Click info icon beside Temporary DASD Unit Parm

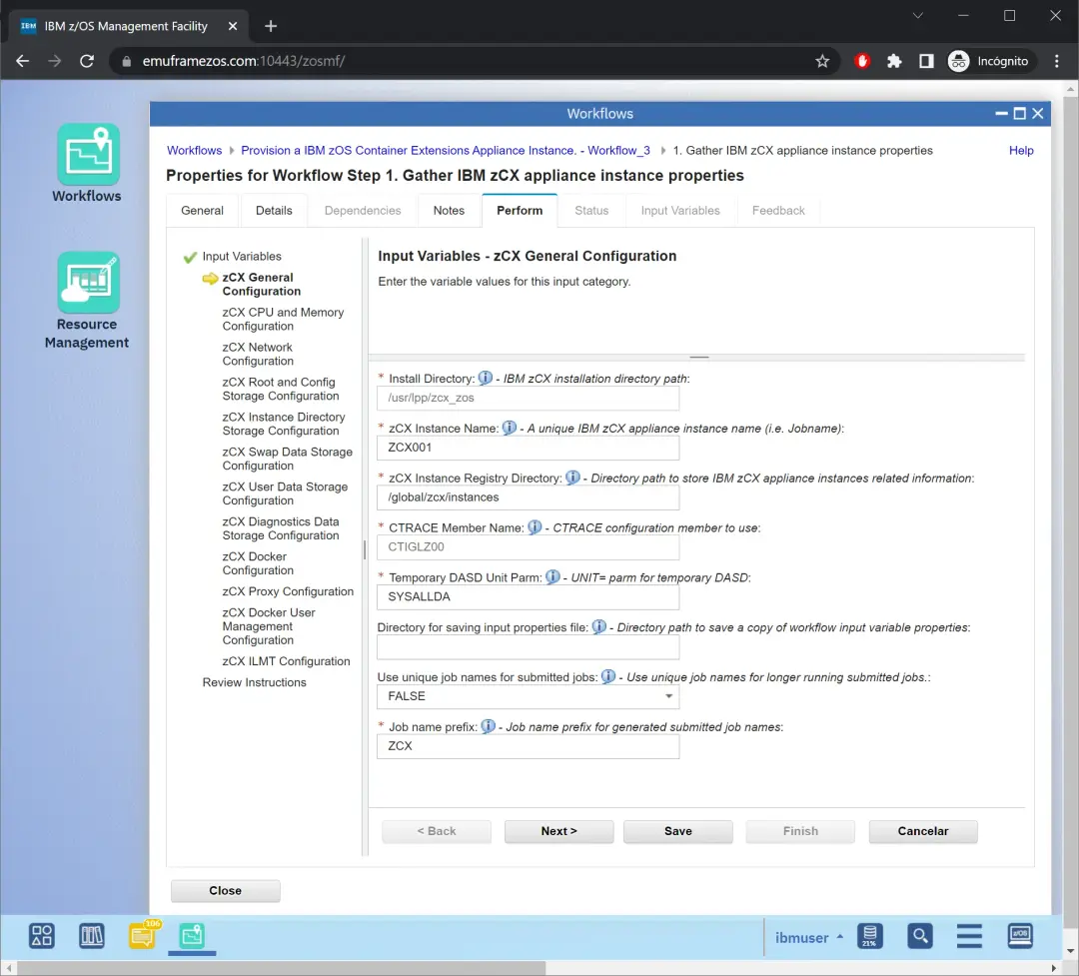pyautogui.click(x=552, y=576)
